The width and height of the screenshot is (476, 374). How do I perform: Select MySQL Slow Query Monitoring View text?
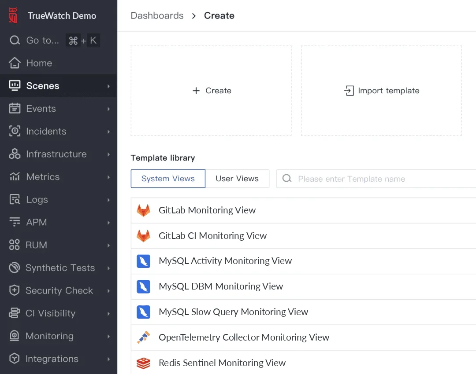(x=233, y=312)
